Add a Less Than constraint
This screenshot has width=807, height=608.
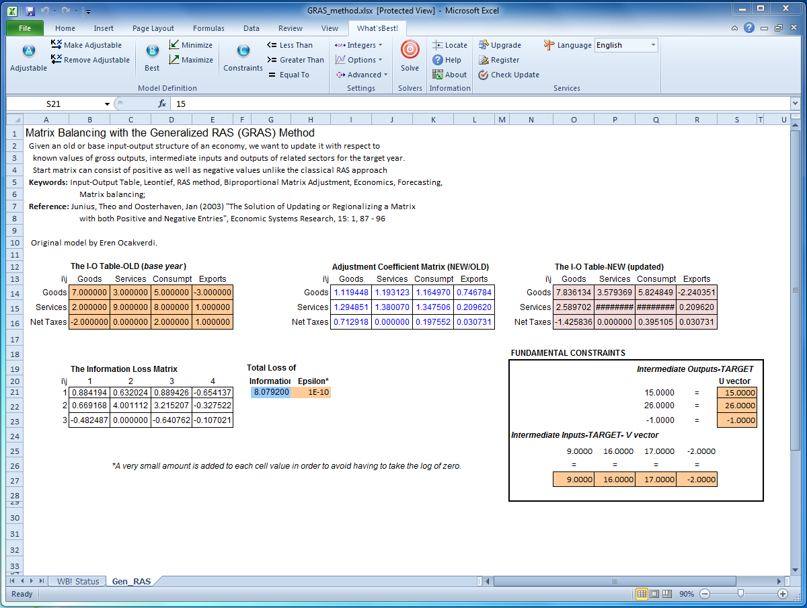(x=290, y=45)
